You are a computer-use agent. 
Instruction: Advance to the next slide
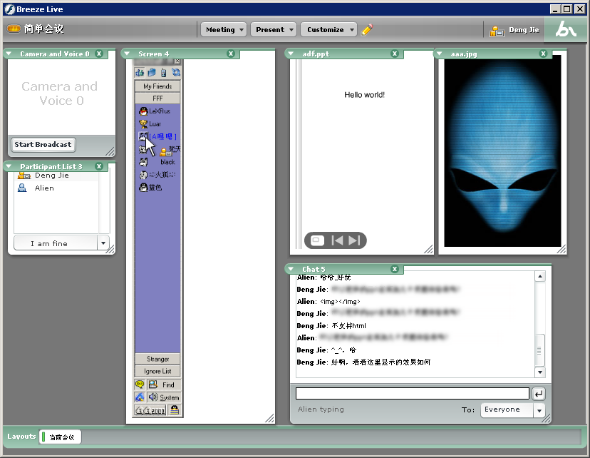(354, 240)
